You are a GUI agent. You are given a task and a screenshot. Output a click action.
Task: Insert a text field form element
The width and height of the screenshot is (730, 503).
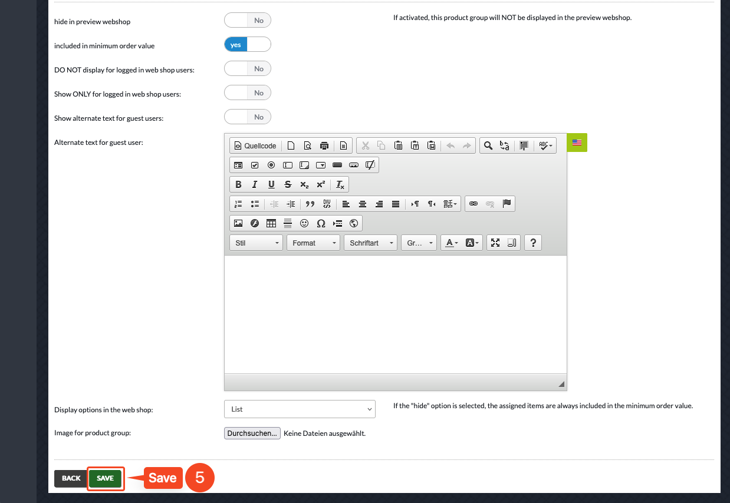288,165
